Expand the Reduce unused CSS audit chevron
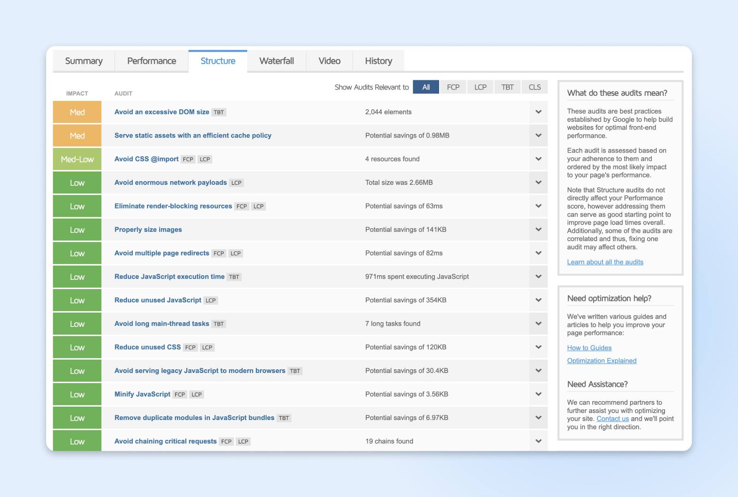 (538, 347)
